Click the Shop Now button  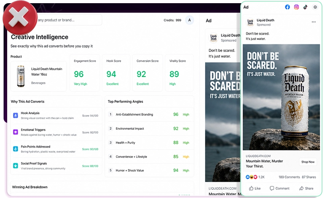click(x=308, y=162)
